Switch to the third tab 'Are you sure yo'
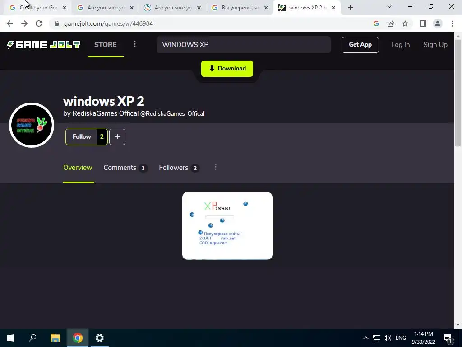 click(x=171, y=8)
